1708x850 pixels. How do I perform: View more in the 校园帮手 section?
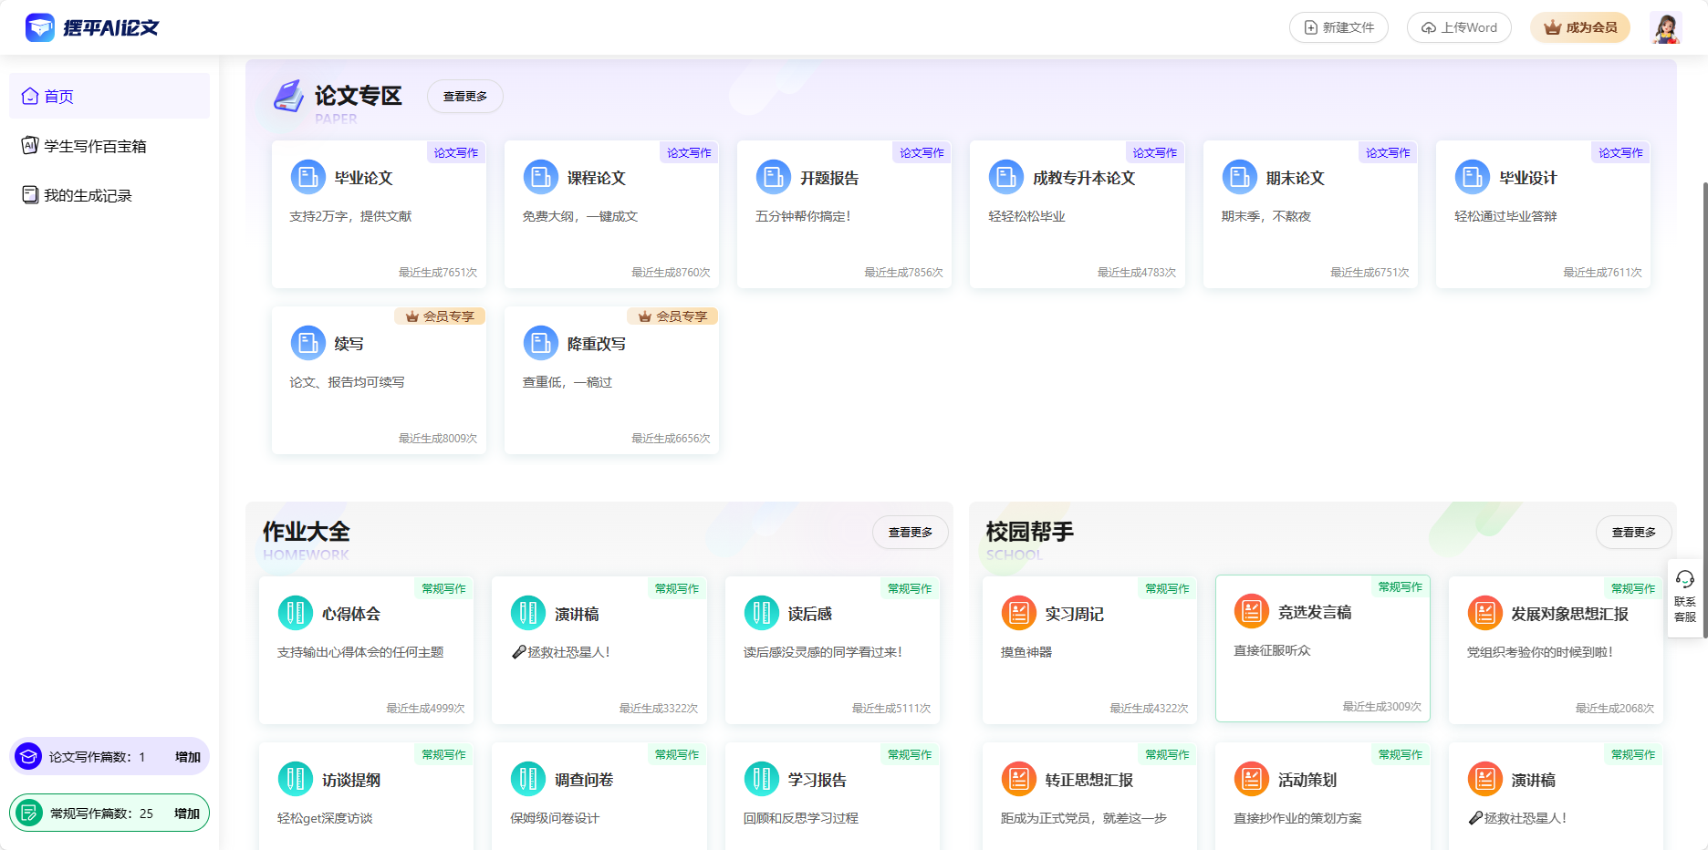1634,532
